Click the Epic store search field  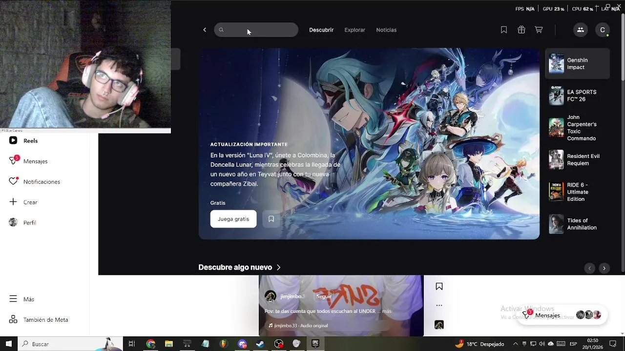[256, 30]
